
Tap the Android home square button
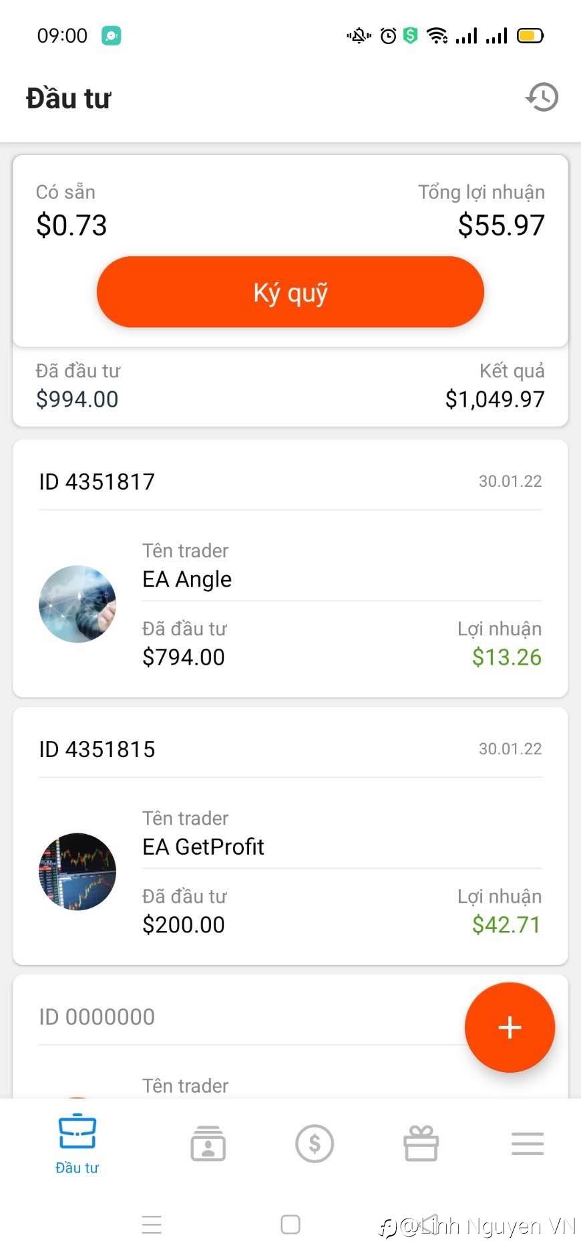290,1225
